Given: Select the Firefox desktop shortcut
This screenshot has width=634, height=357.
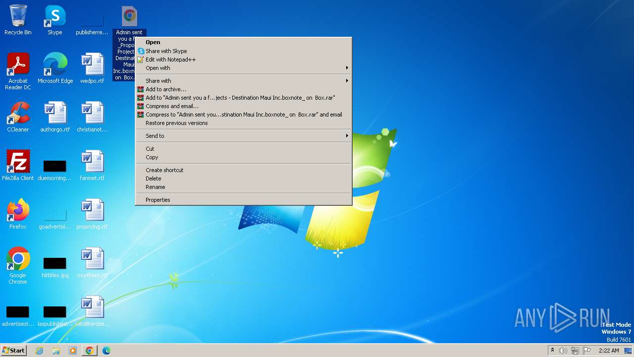Looking at the screenshot, I should coord(18,214).
